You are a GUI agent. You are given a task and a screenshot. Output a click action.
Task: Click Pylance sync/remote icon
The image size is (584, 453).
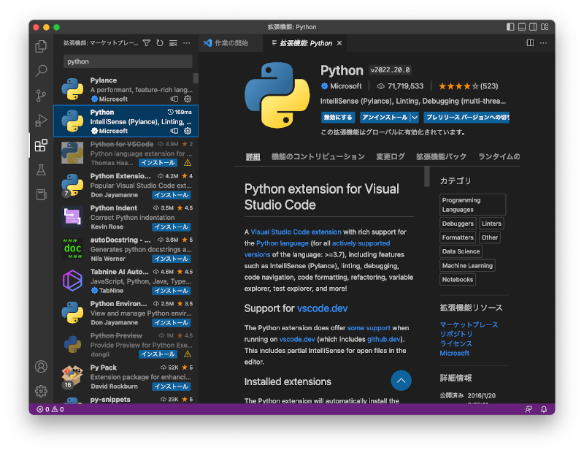(174, 99)
